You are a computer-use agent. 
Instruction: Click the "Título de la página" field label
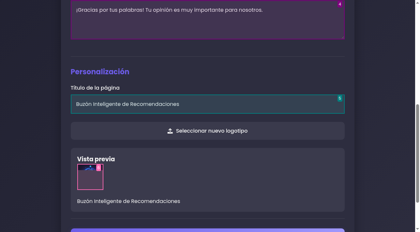95,88
